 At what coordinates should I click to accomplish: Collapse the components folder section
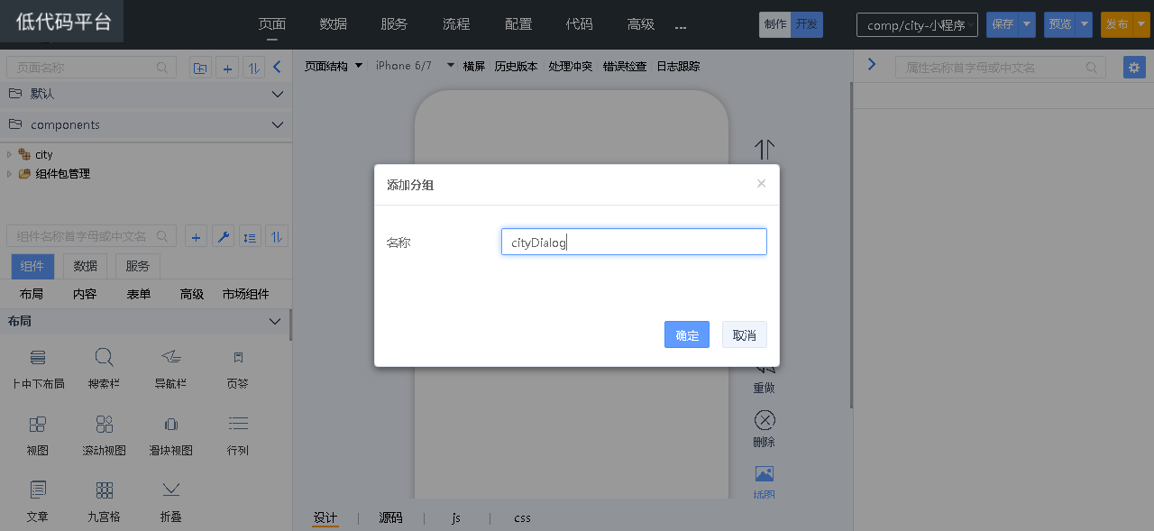click(x=277, y=125)
